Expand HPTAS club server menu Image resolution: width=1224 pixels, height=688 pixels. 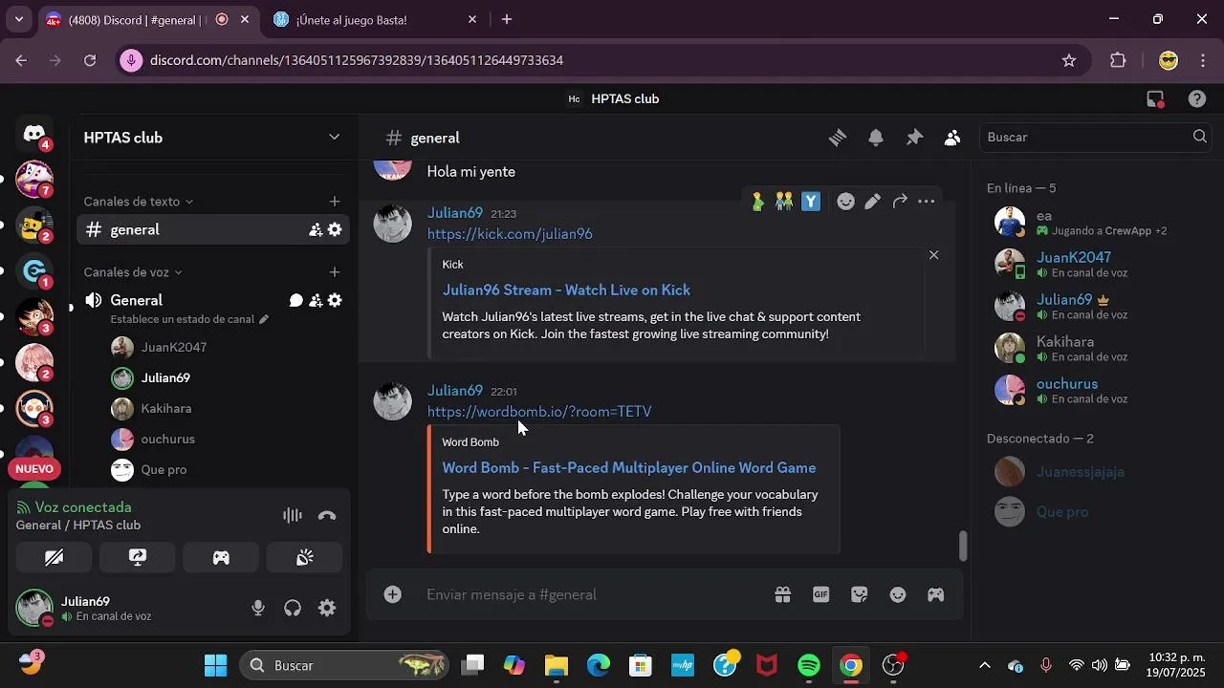(x=334, y=138)
